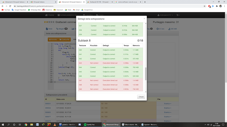227x127 pixels.
Task: Open notification center icon
Action: (223, 125)
